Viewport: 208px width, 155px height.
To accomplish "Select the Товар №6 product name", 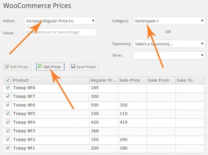I will coord(24,105).
